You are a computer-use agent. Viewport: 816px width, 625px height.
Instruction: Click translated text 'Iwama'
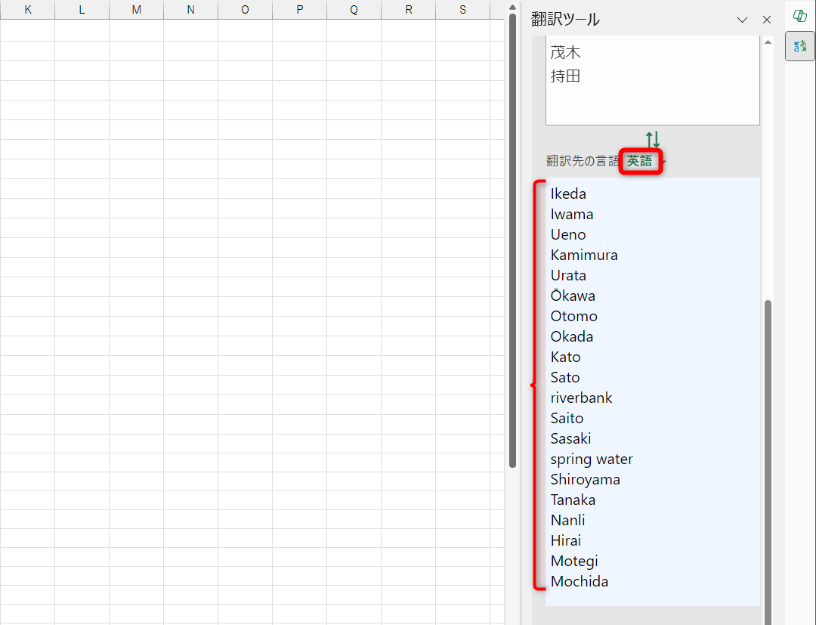pos(572,214)
